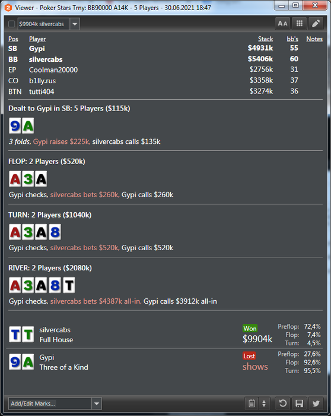Click the green Won result badge

coord(250,329)
